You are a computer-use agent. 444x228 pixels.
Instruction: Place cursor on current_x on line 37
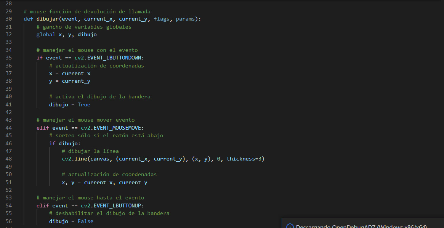[x=76, y=73]
